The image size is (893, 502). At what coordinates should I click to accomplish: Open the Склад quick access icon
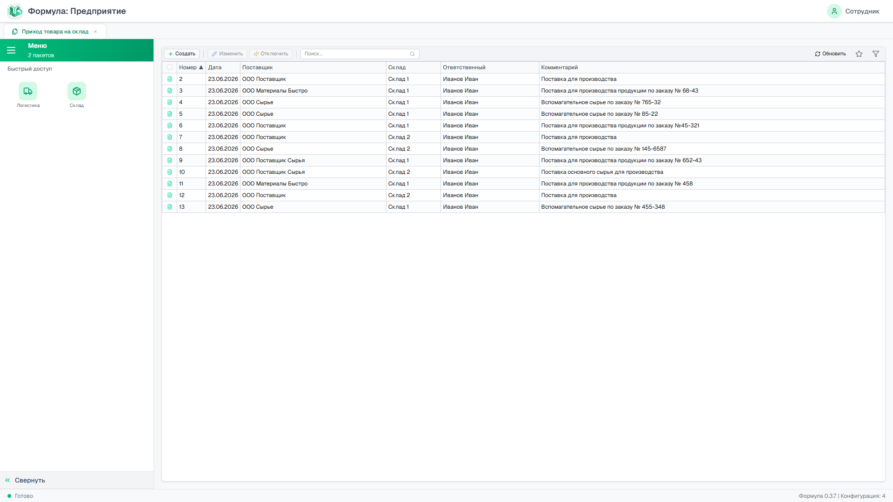(77, 91)
